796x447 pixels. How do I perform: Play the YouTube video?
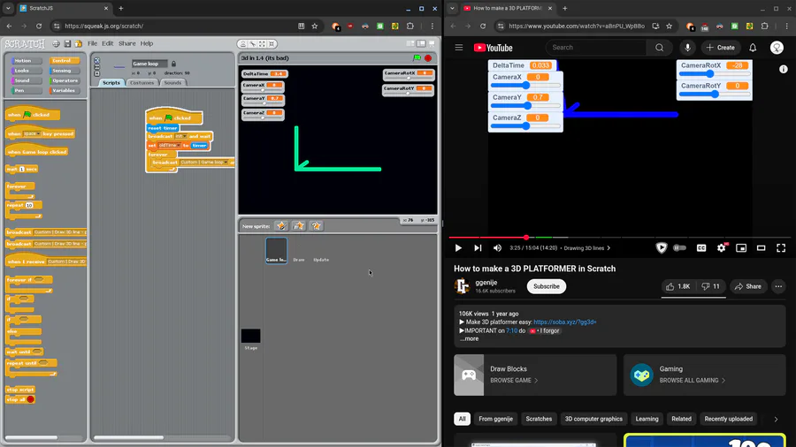tap(458, 248)
